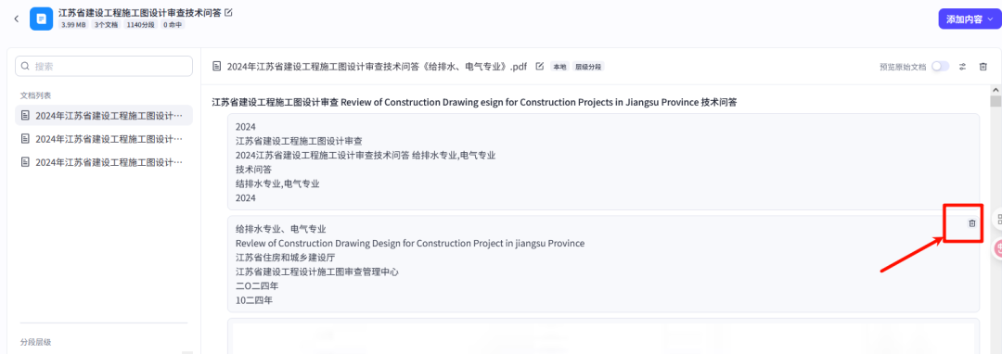The width and height of the screenshot is (1002, 354).
Task: Click the file icon before the pdf title
Action: (217, 67)
